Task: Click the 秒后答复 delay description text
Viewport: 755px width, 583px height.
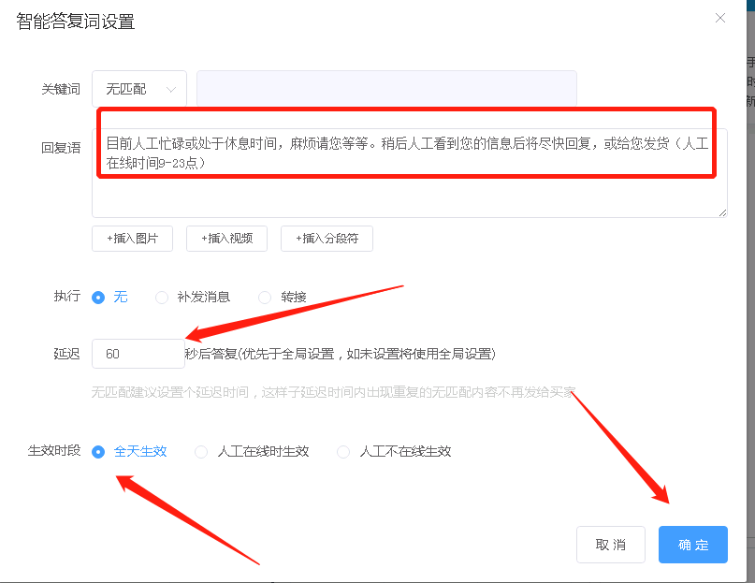Action: (340, 354)
